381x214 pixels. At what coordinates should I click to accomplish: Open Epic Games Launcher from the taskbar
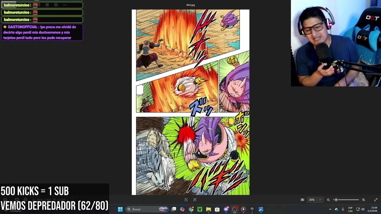pyautogui.click(x=252, y=209)
